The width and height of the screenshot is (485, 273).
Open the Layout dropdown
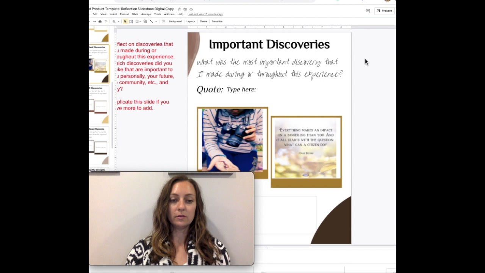pos(191,22)
